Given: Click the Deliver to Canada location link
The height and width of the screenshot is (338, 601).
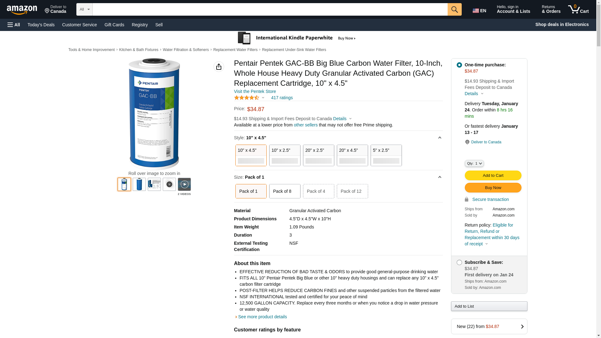Looking at the screenshot, I should click(486, 142).
